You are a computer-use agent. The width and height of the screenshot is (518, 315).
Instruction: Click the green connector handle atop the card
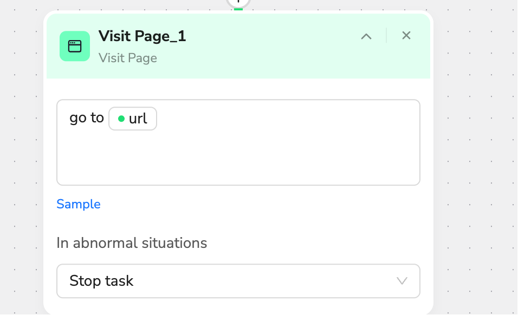(x=238, y=9)
